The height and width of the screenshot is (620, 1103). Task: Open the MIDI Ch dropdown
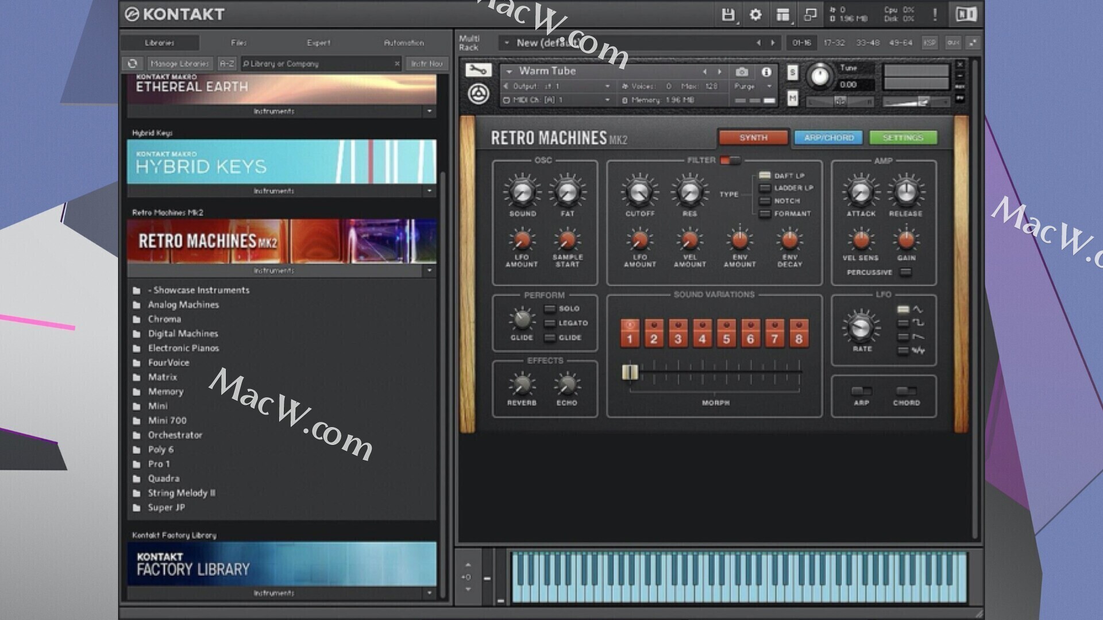pos(607,100)
